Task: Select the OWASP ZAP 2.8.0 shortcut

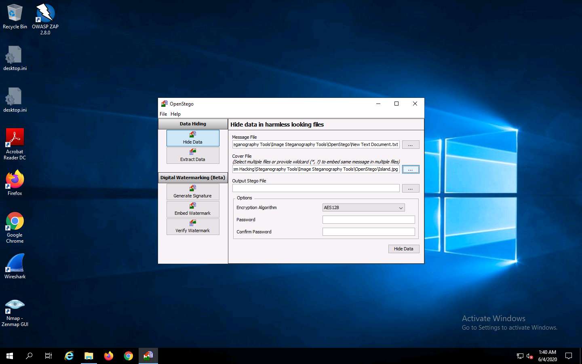Action: click(45, 19)
